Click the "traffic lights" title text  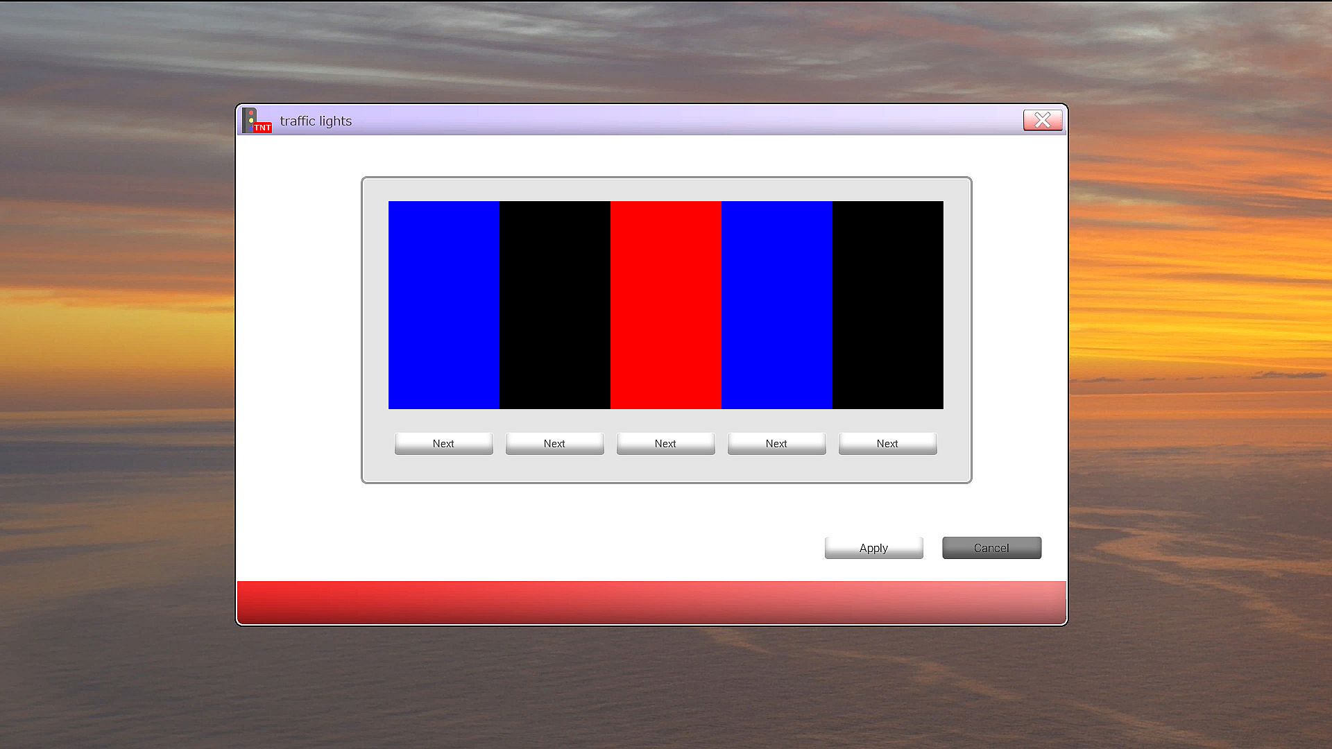[316, 121]
